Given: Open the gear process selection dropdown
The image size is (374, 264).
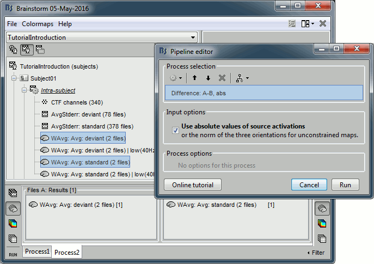Looking at the screenshot, I should pyautogui.click(x=176, y=78).
